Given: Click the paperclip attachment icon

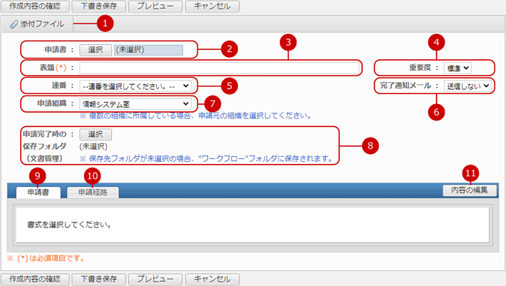Looking at the screenshot, I should [x=14, y=25].
